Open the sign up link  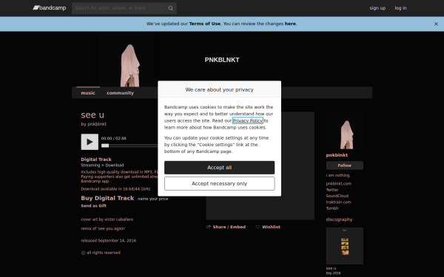click(x=377, y=8)
